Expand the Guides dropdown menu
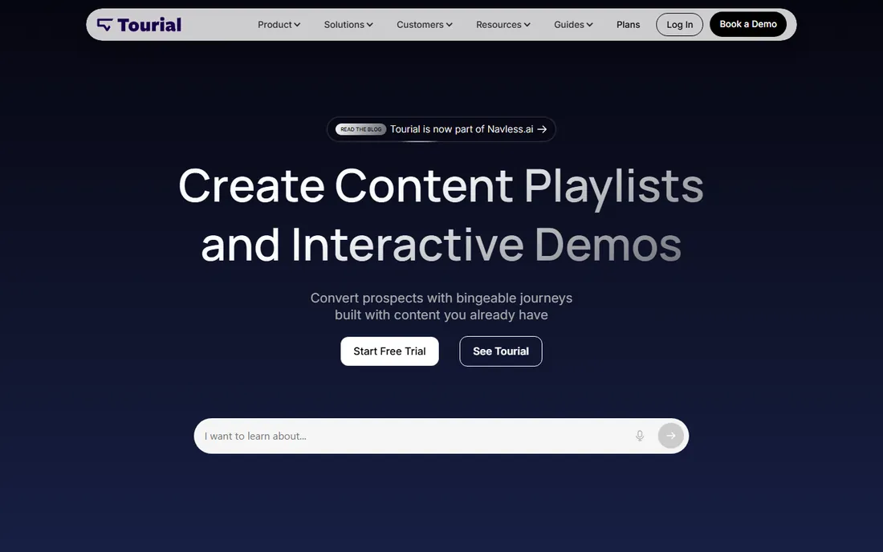883x552 pixels. coord(573,25)
